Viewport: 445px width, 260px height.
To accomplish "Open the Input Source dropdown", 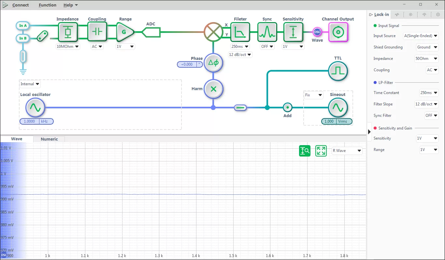I will click(x=421, y=36).
